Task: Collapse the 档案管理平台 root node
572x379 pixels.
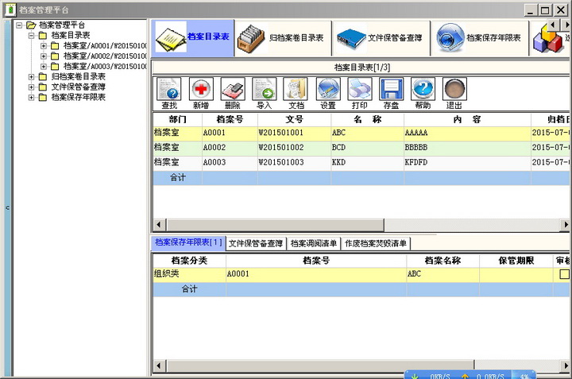Action: click(x=19, y=25)
